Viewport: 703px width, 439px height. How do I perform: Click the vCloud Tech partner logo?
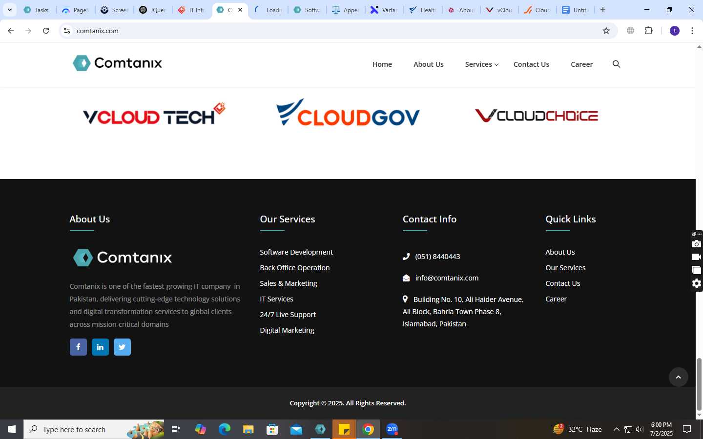[154, 114]
